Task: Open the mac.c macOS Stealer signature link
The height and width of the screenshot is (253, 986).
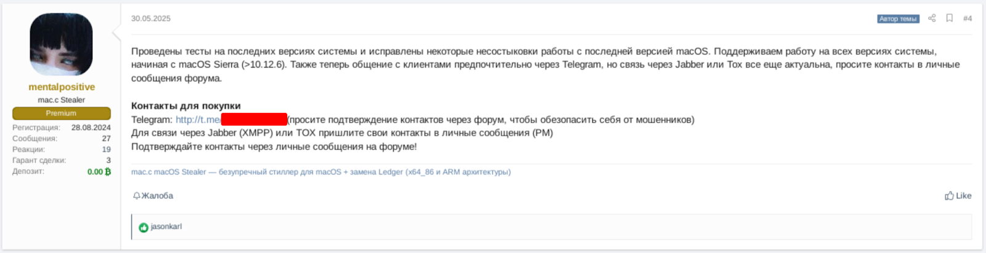Action: pos(320,172)
